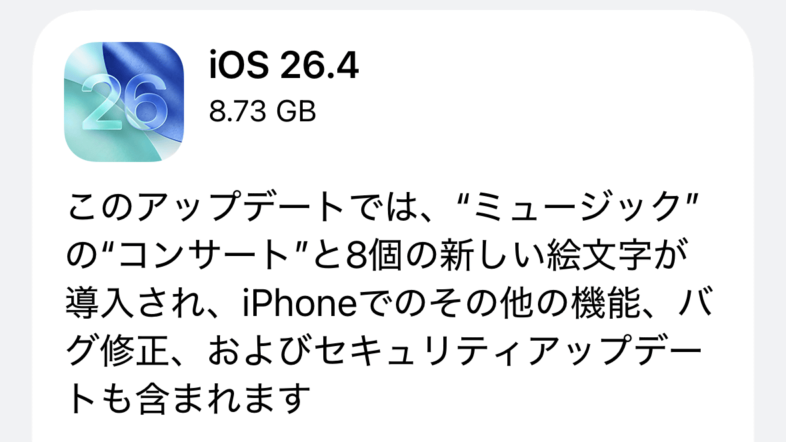Screen dimensions: 786x442
Task: Click the "8.73 GB" download size label
Action: click(262, 111)
